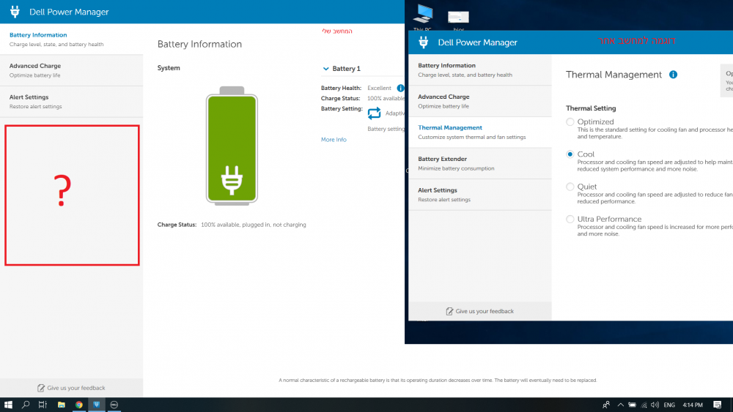This screenshot has height=412, width=733.
Task: Open the Windows Start menu
Action: [8, 405]
